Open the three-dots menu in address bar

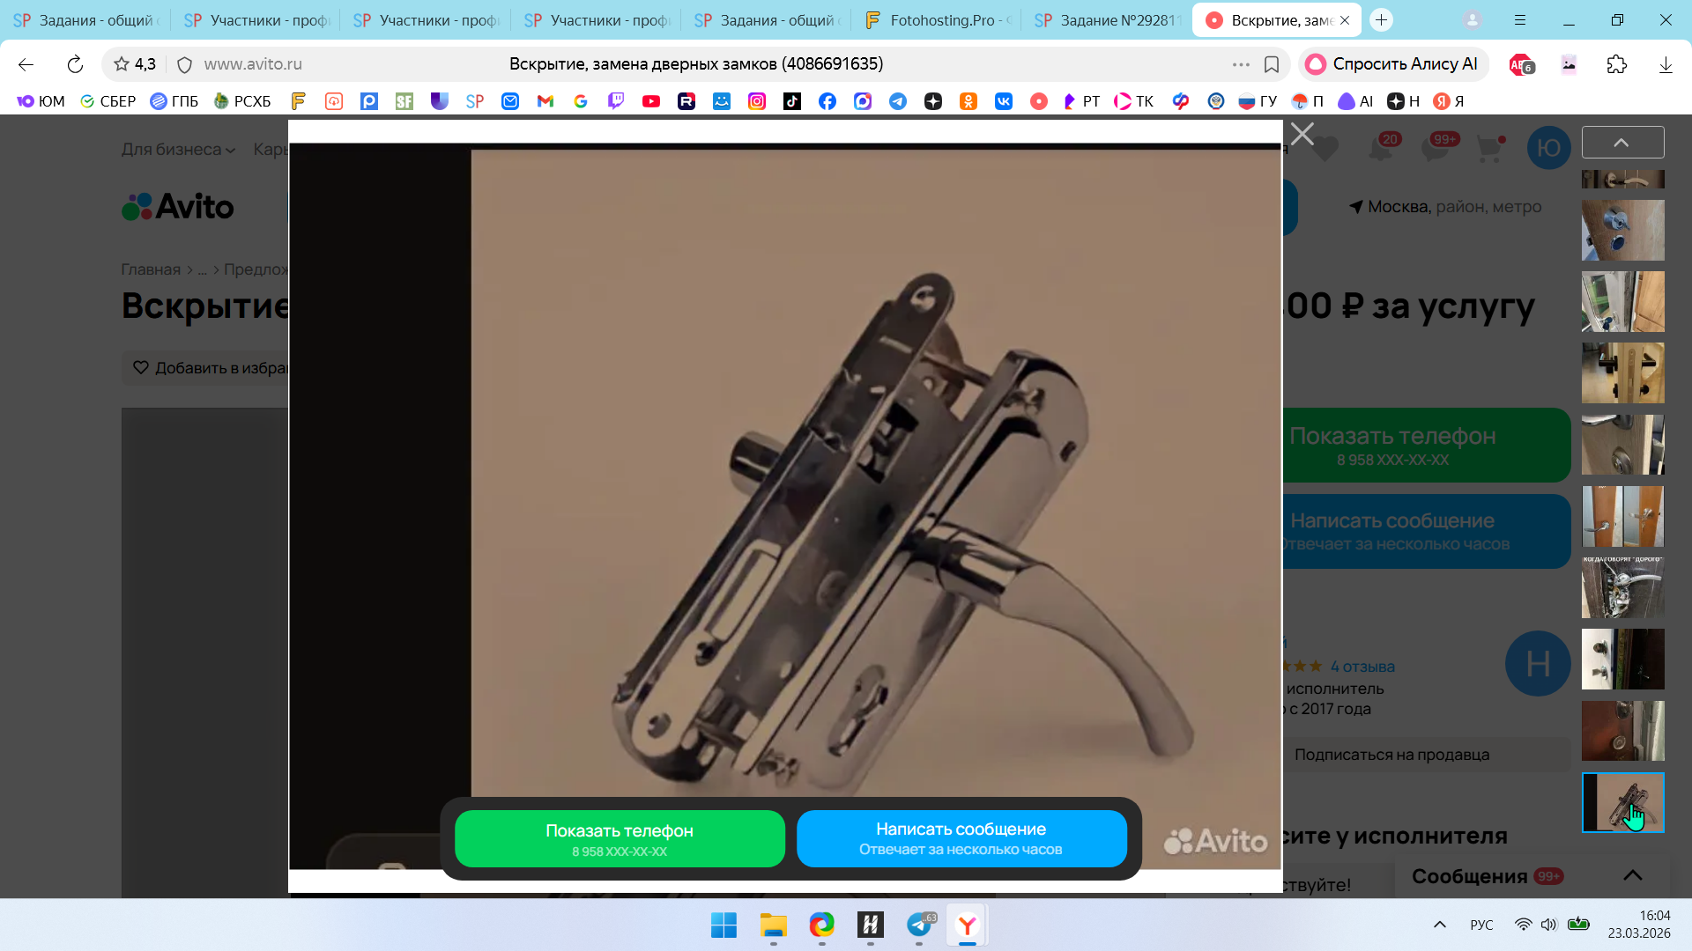(1241, 64)
